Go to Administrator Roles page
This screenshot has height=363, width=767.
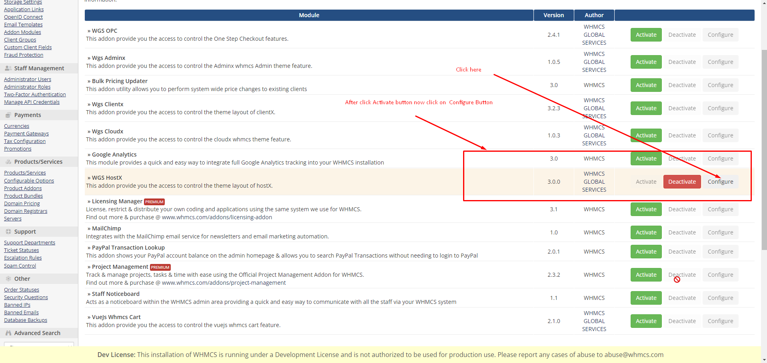pos(27,87)
